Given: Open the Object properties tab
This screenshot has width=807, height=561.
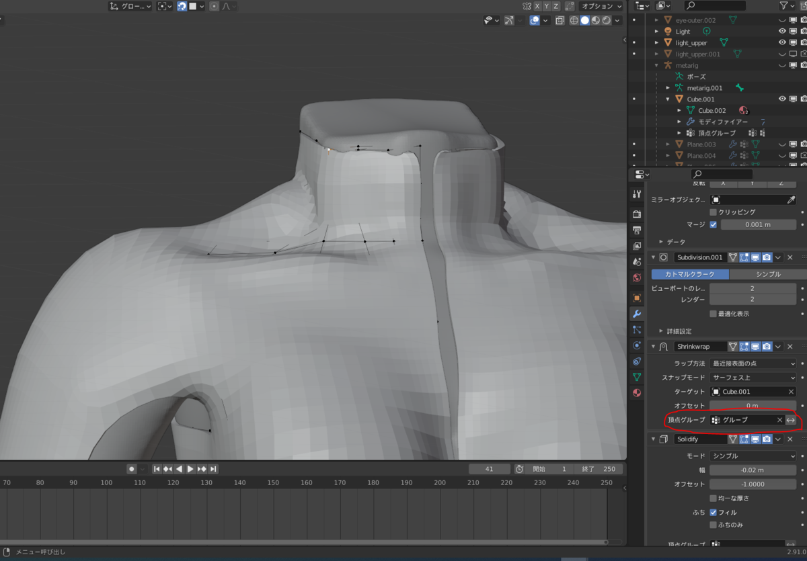Looking at the screenshot, I should [637, 298].
